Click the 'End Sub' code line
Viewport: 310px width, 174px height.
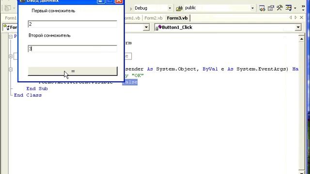(x=37, y=88)
